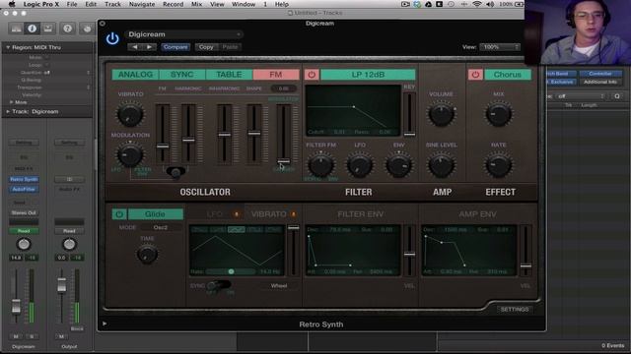Click the Retro Synth instrument slot
The image size is (631, 354).
tap(24, 179)
